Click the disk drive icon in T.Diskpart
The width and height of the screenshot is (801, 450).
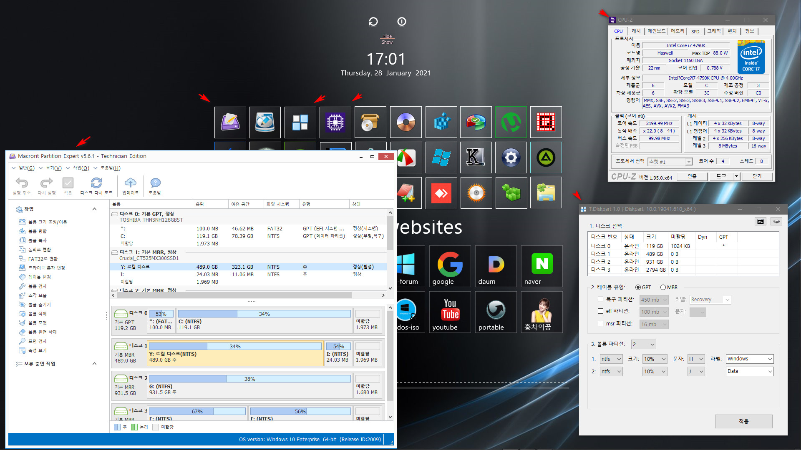(x=776, y=221)
